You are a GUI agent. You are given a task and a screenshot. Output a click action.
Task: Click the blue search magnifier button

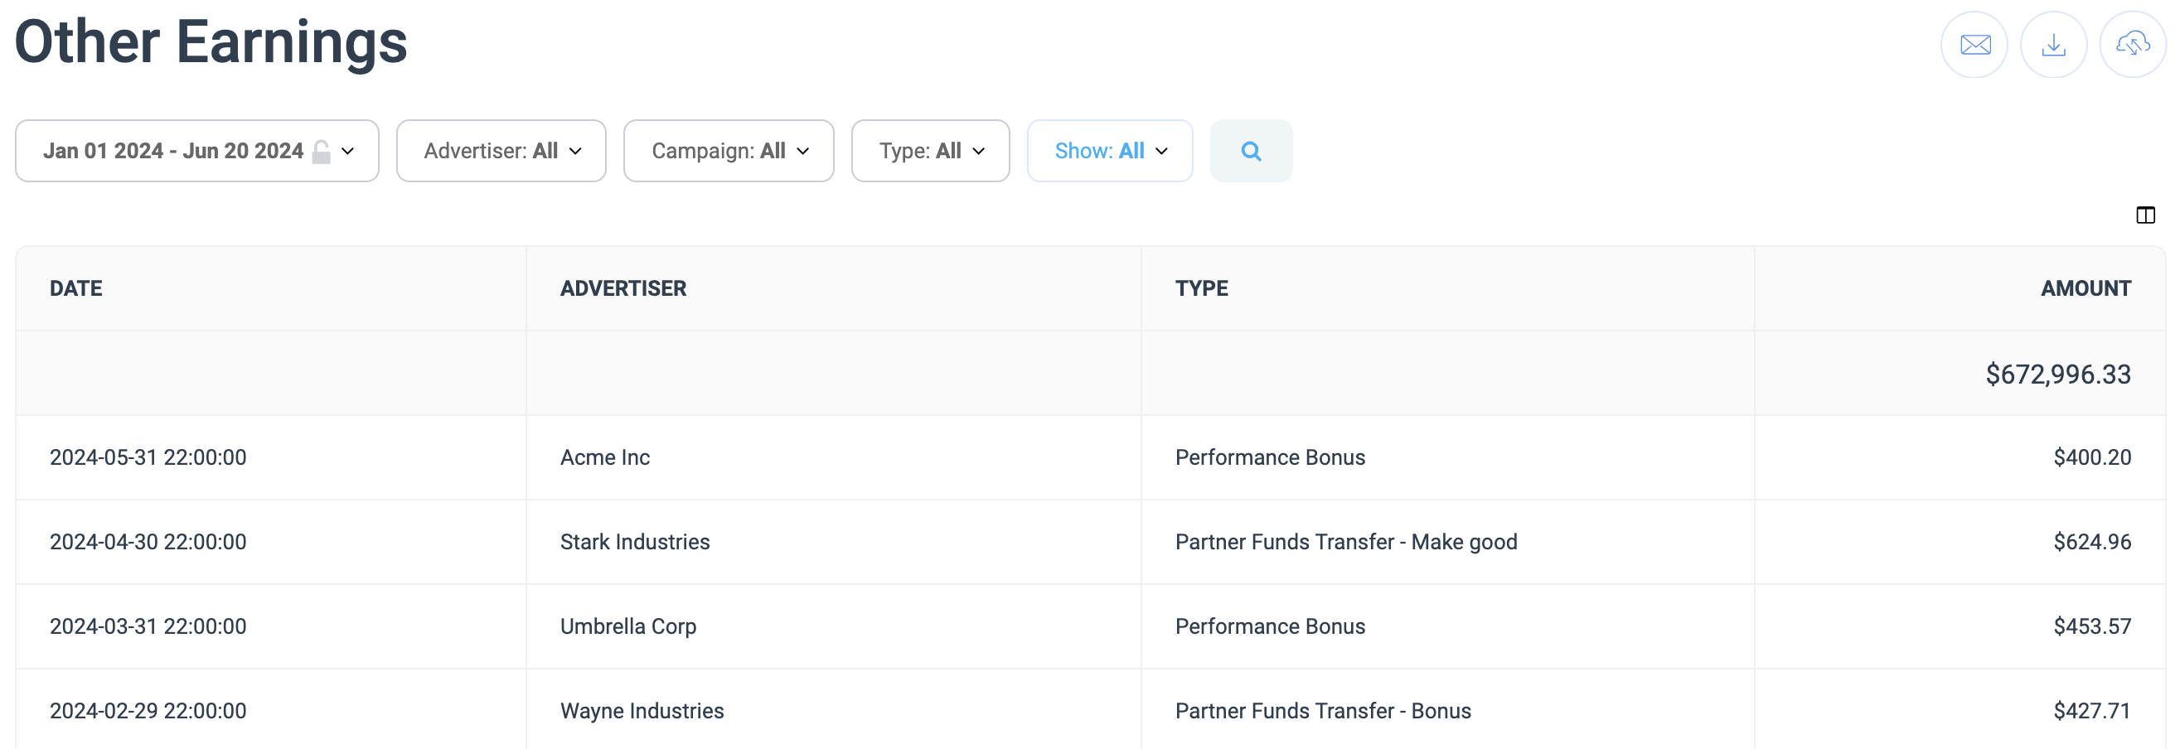[x=1251, y=151]
